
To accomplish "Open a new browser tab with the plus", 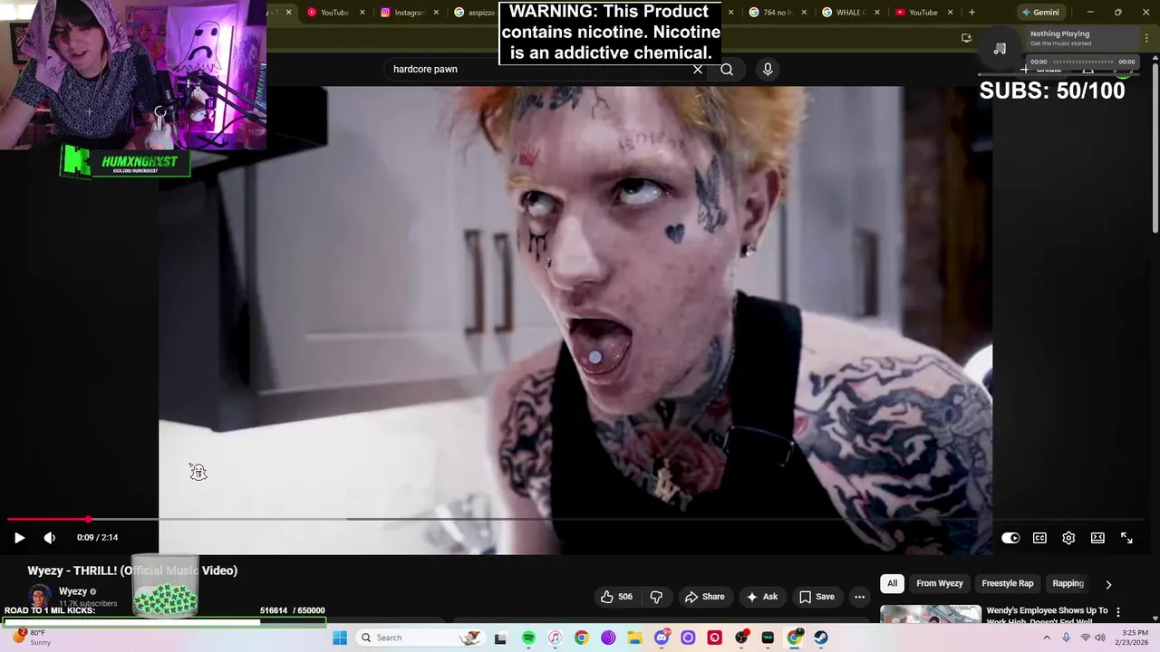I will [x=971, y=13].
